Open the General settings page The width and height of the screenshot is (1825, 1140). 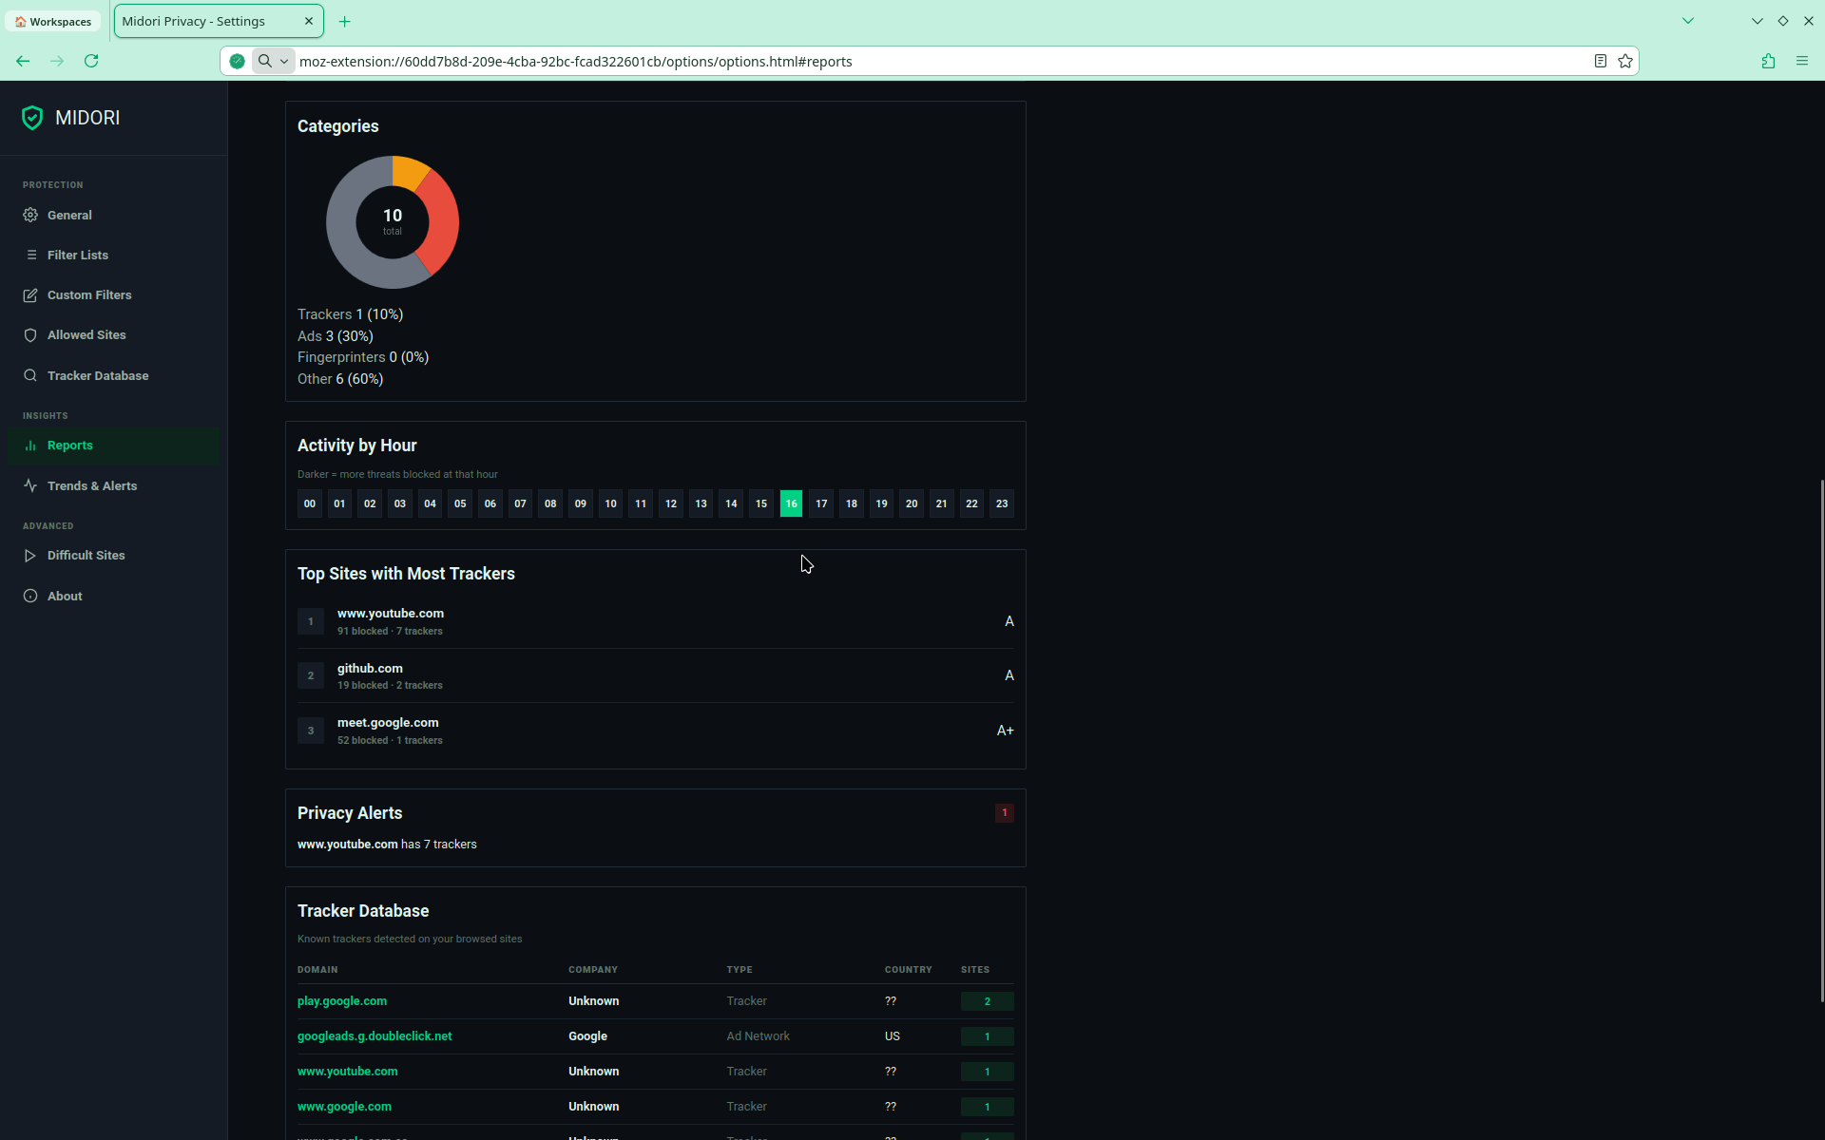[x=114, y=215]
